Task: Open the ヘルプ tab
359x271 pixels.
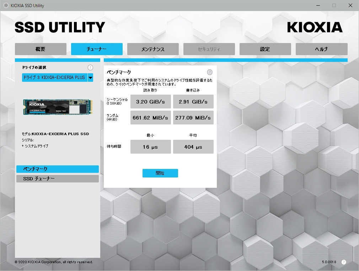Action: click(321, 49)
